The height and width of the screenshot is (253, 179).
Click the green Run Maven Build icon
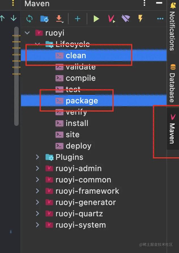(96, 19)
